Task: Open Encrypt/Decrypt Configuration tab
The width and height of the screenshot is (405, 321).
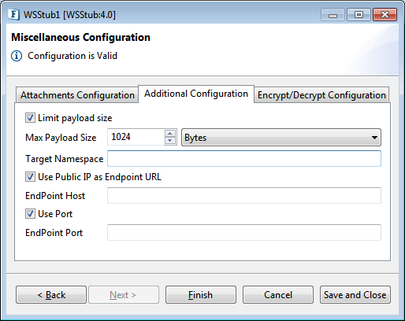Action: pos(321,95)
